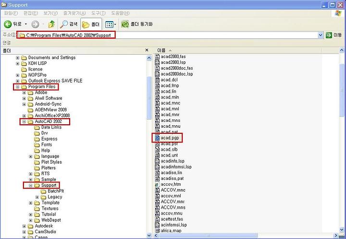Select the acad2000.fas file icon
346x239 pixels.
click(x=157, y=57)
